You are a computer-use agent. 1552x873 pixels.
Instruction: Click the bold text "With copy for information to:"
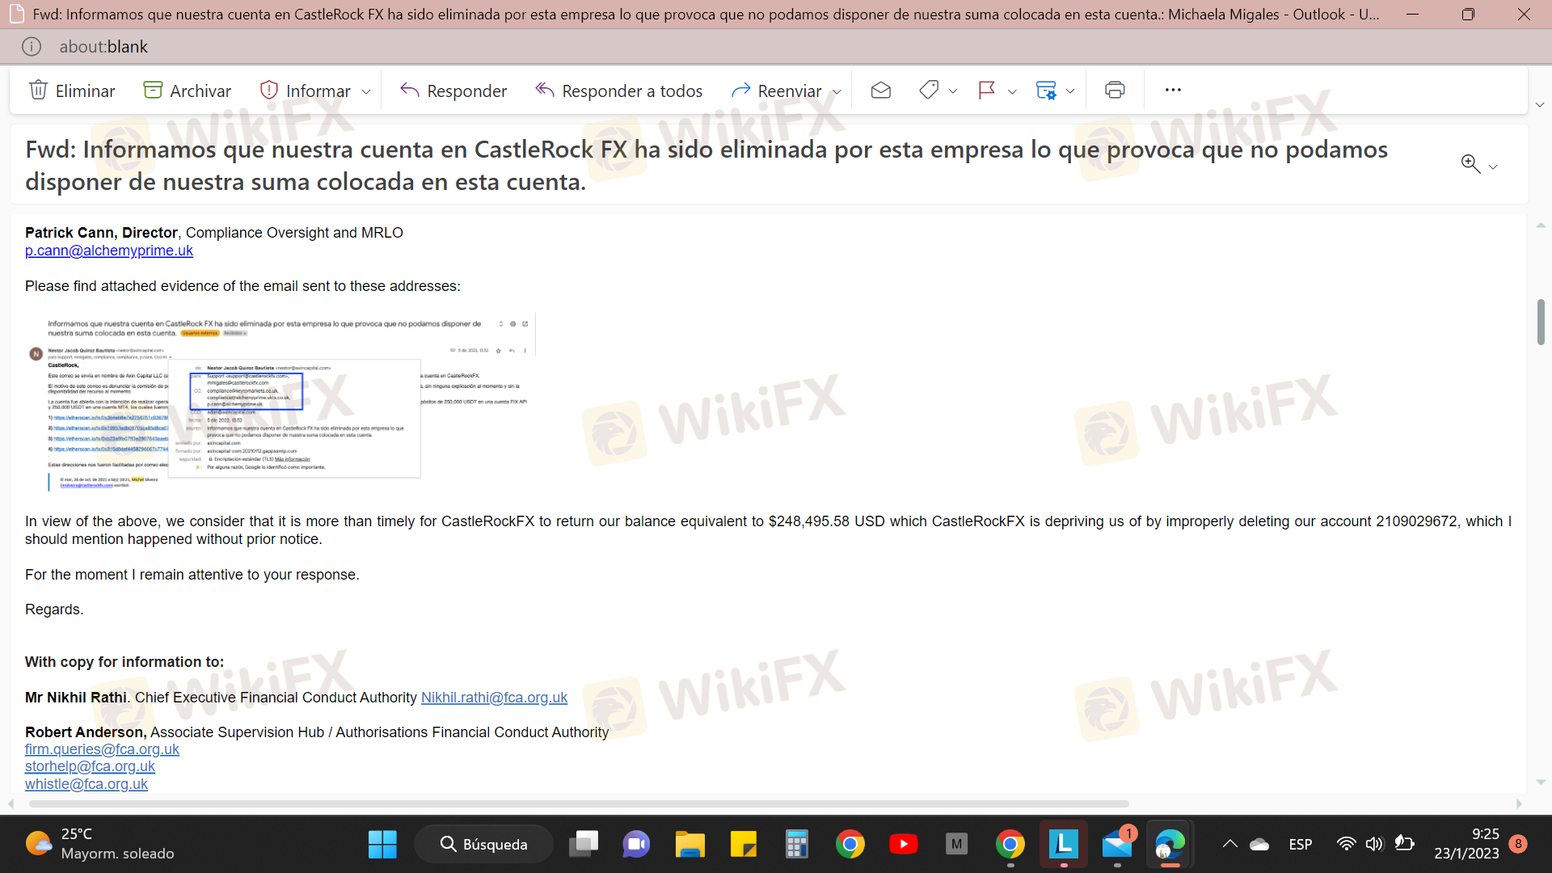coord(124,662)
